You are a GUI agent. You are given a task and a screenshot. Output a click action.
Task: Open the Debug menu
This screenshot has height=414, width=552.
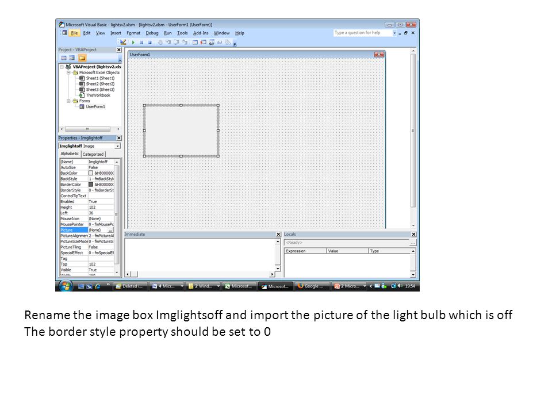(x=152, y=33)
